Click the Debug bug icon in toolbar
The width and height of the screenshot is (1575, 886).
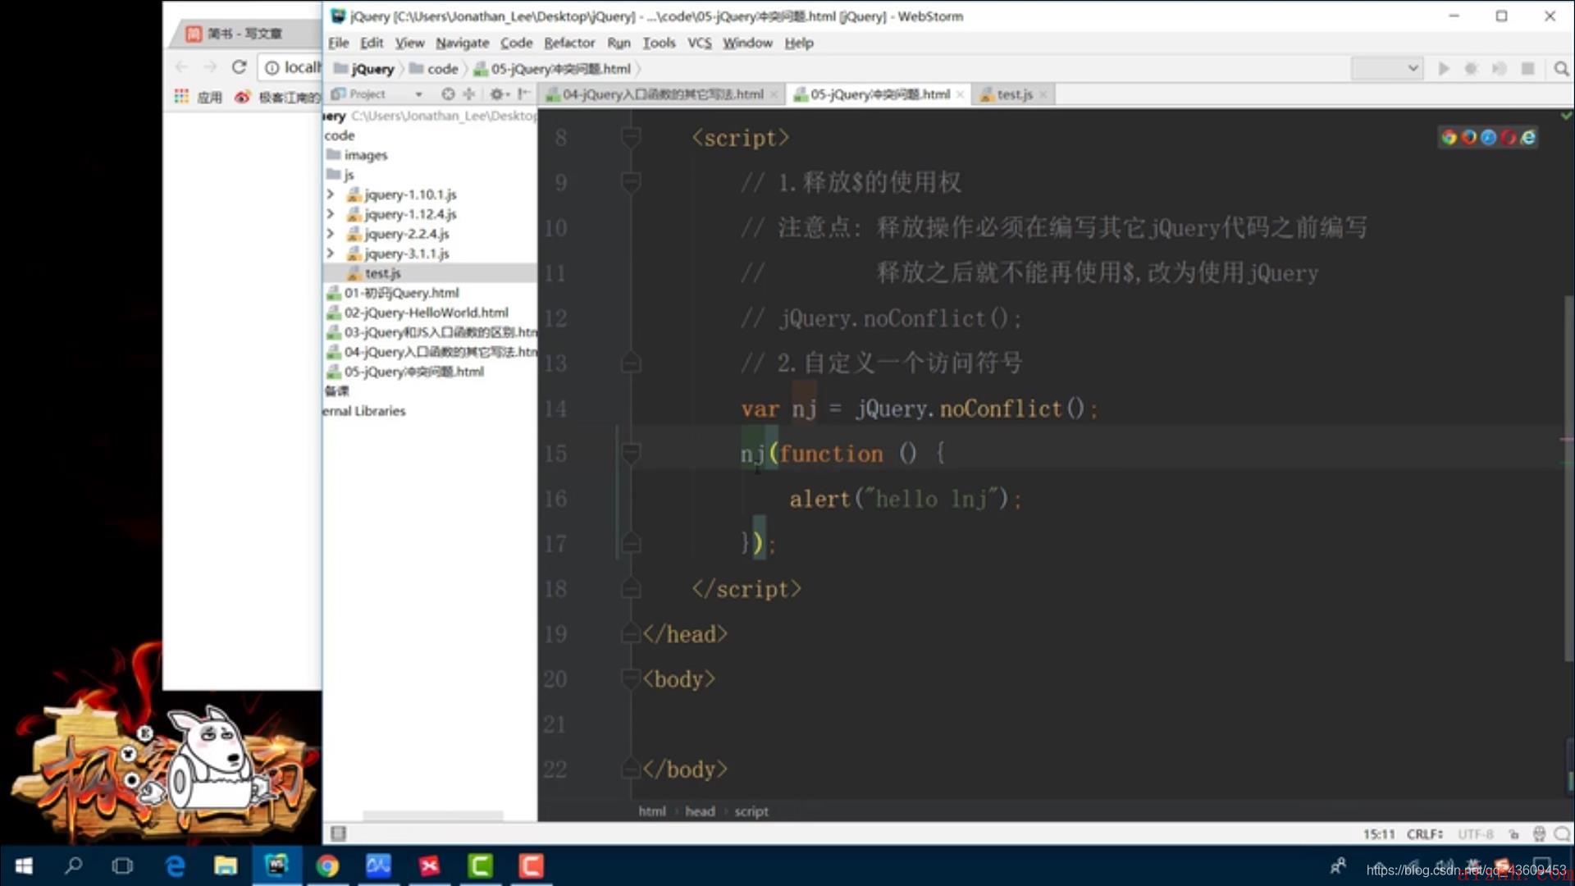click(x=1472, y=69)
